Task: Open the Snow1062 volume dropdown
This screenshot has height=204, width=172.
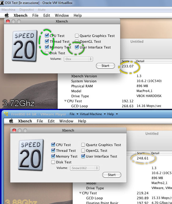Action: (85, 168)
